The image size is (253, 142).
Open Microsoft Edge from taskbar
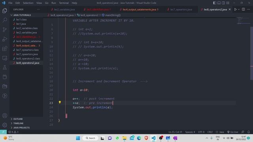[x=139, y=138]
